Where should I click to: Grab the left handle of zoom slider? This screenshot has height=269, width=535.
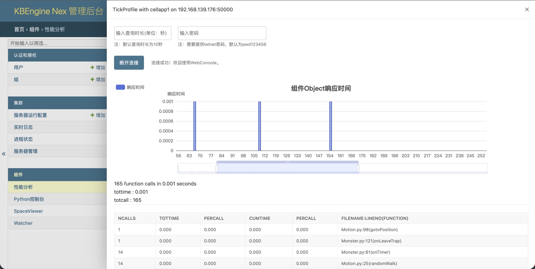pos(217,169)
